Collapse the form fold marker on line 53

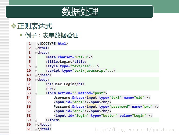(36, 94)
